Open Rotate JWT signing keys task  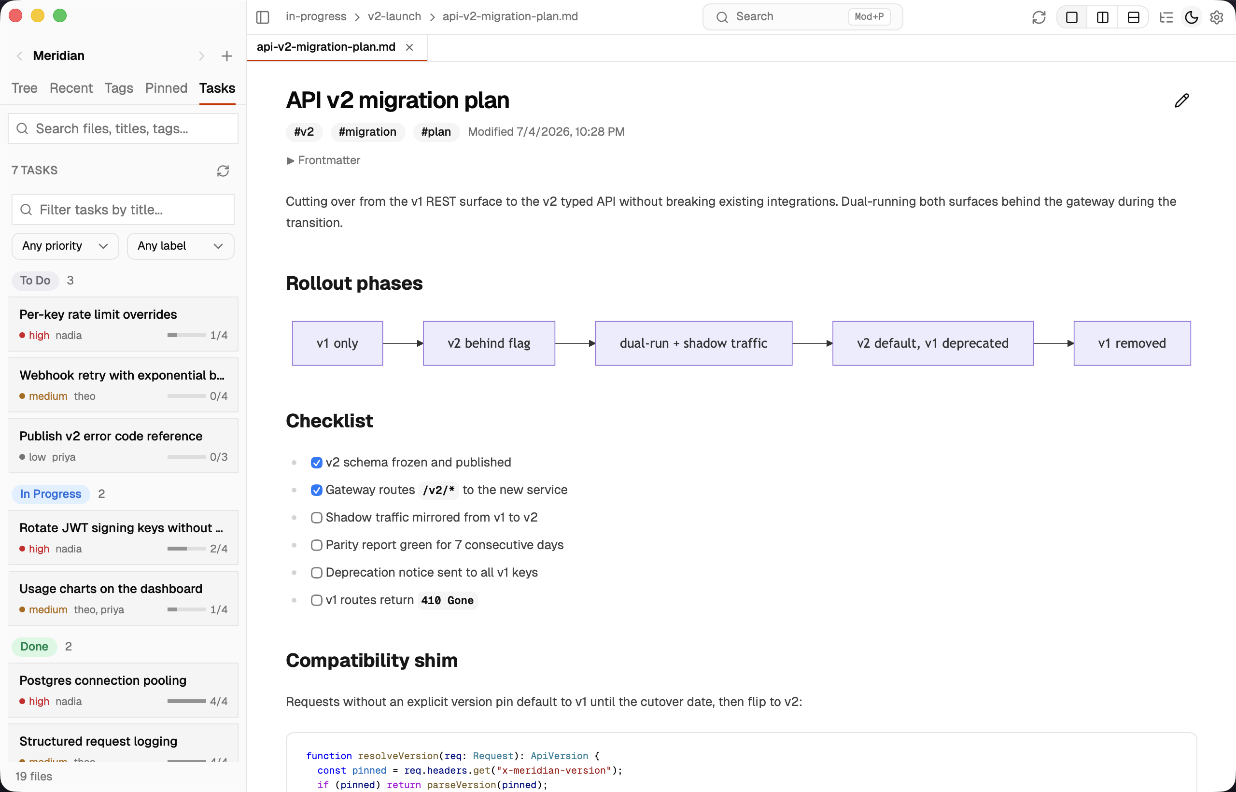tap(124, 538)
